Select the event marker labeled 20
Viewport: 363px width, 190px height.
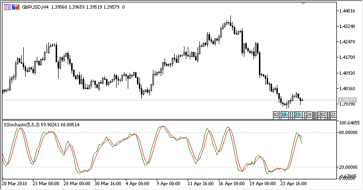(309, 115)
